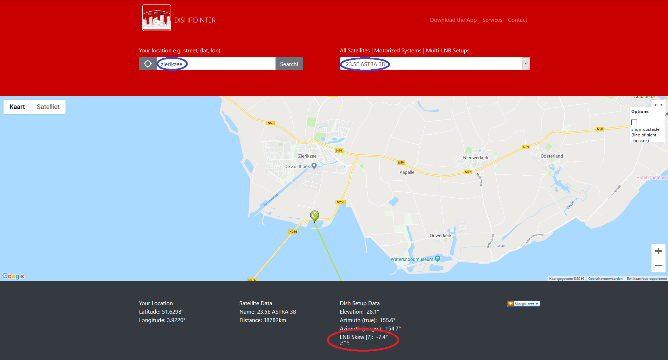Click Motorized Systems link
Screen dimensions: 668x360
pos(398,51)
